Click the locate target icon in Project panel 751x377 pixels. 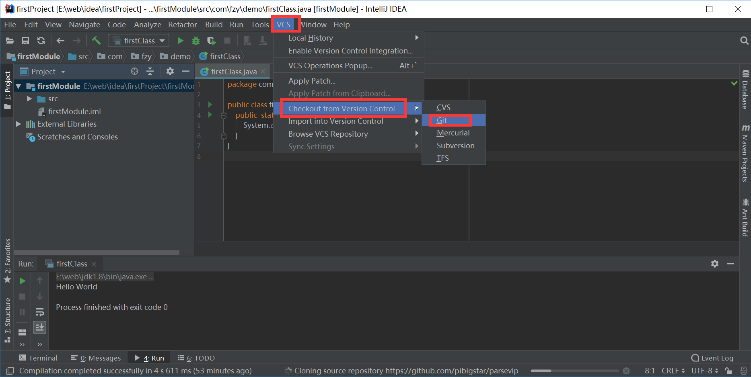(x=134, y=71)
